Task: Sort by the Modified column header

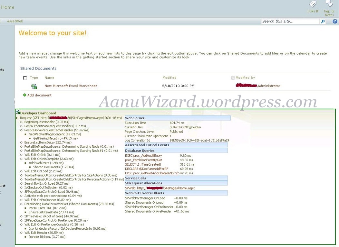Action: coord(169,78)
